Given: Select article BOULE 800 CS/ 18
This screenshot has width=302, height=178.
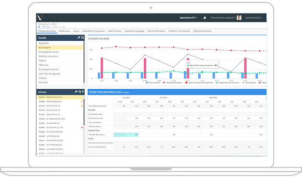Looking at the screenshot, I should (60, 115).
